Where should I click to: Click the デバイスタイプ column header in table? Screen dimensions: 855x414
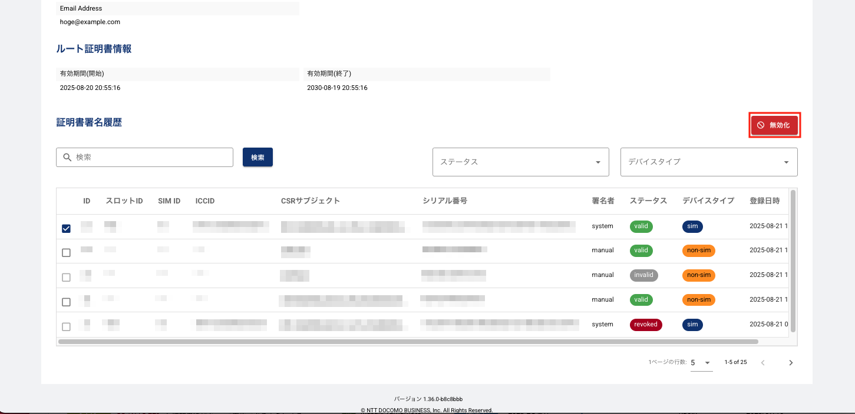[x=708, y=201]
